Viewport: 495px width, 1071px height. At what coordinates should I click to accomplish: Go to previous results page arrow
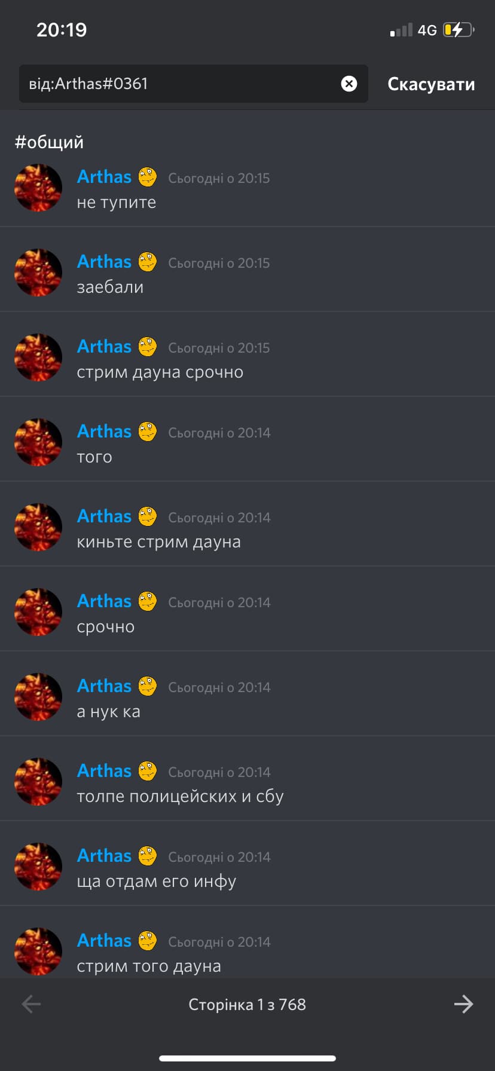pyautogui.click(x=31, y=1004)
